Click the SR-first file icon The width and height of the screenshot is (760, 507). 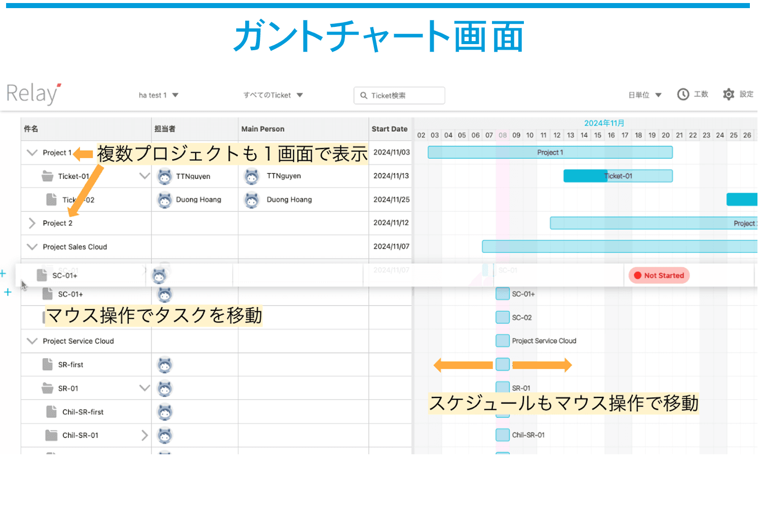[48, 365]
